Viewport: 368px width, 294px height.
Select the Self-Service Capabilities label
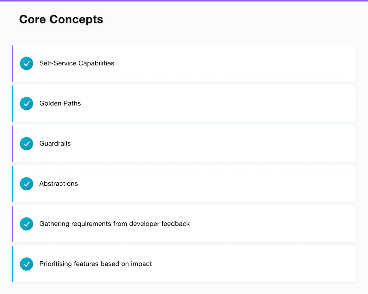tap(77, 63)
